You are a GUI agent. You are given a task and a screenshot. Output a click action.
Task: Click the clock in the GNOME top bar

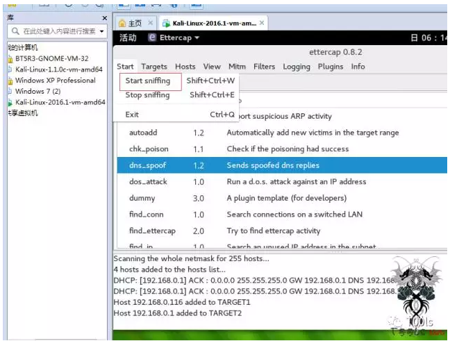tap(428, 38)
